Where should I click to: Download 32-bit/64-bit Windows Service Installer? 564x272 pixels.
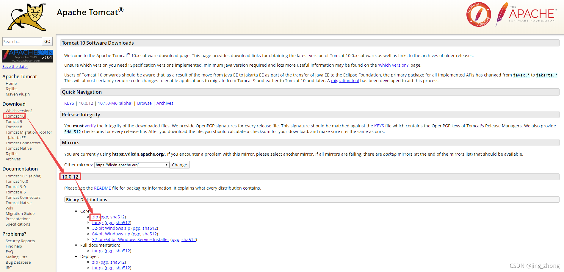pyautogui.click(x=131, y=240)
